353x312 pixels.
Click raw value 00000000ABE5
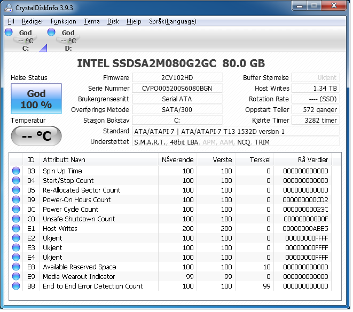click(305, 228)
